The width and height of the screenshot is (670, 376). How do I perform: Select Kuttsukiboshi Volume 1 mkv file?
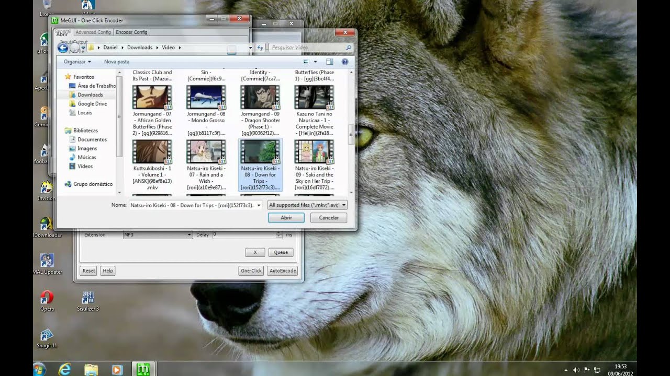(x=152, y=165)
